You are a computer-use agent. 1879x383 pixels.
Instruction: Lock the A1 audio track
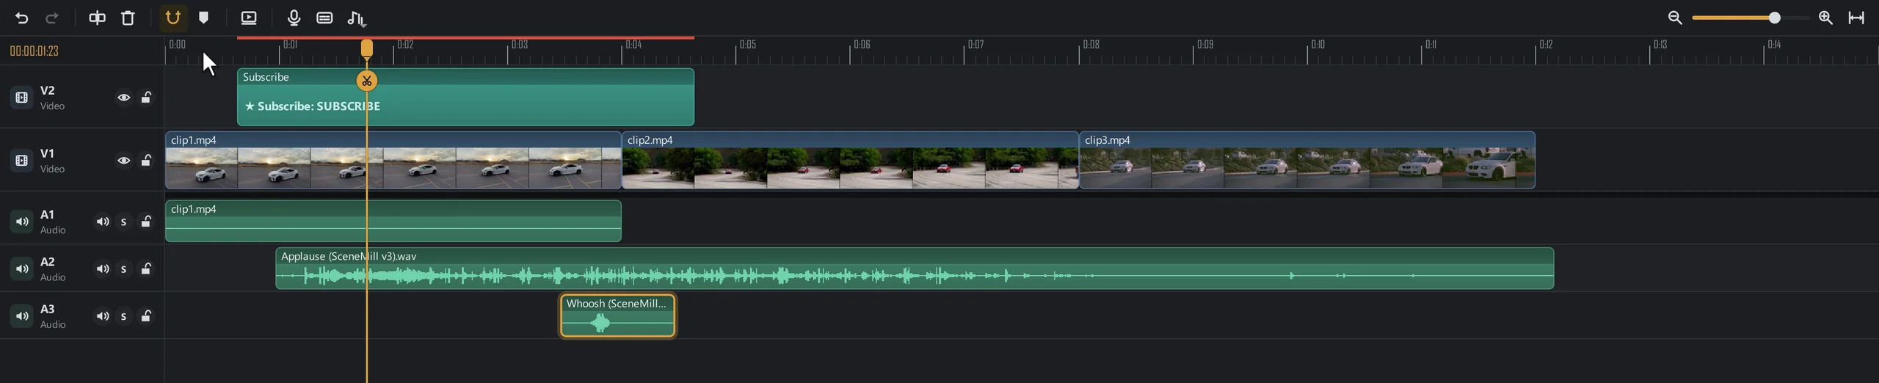point(147,222)
